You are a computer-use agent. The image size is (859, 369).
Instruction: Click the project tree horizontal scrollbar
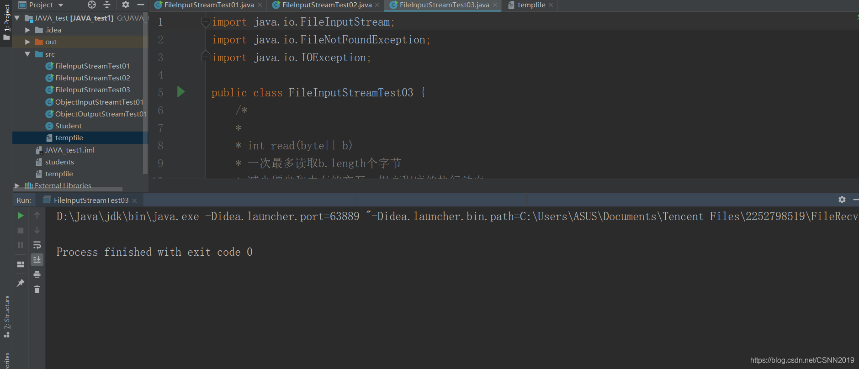[69, 189]
